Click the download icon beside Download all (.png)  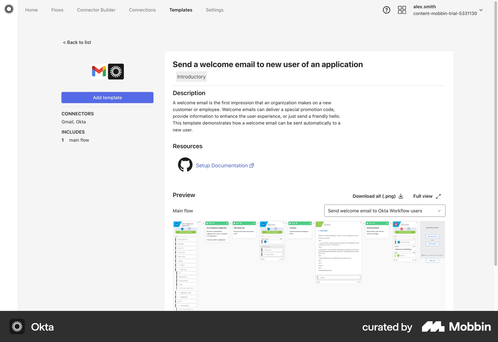[x=401, y=196]
